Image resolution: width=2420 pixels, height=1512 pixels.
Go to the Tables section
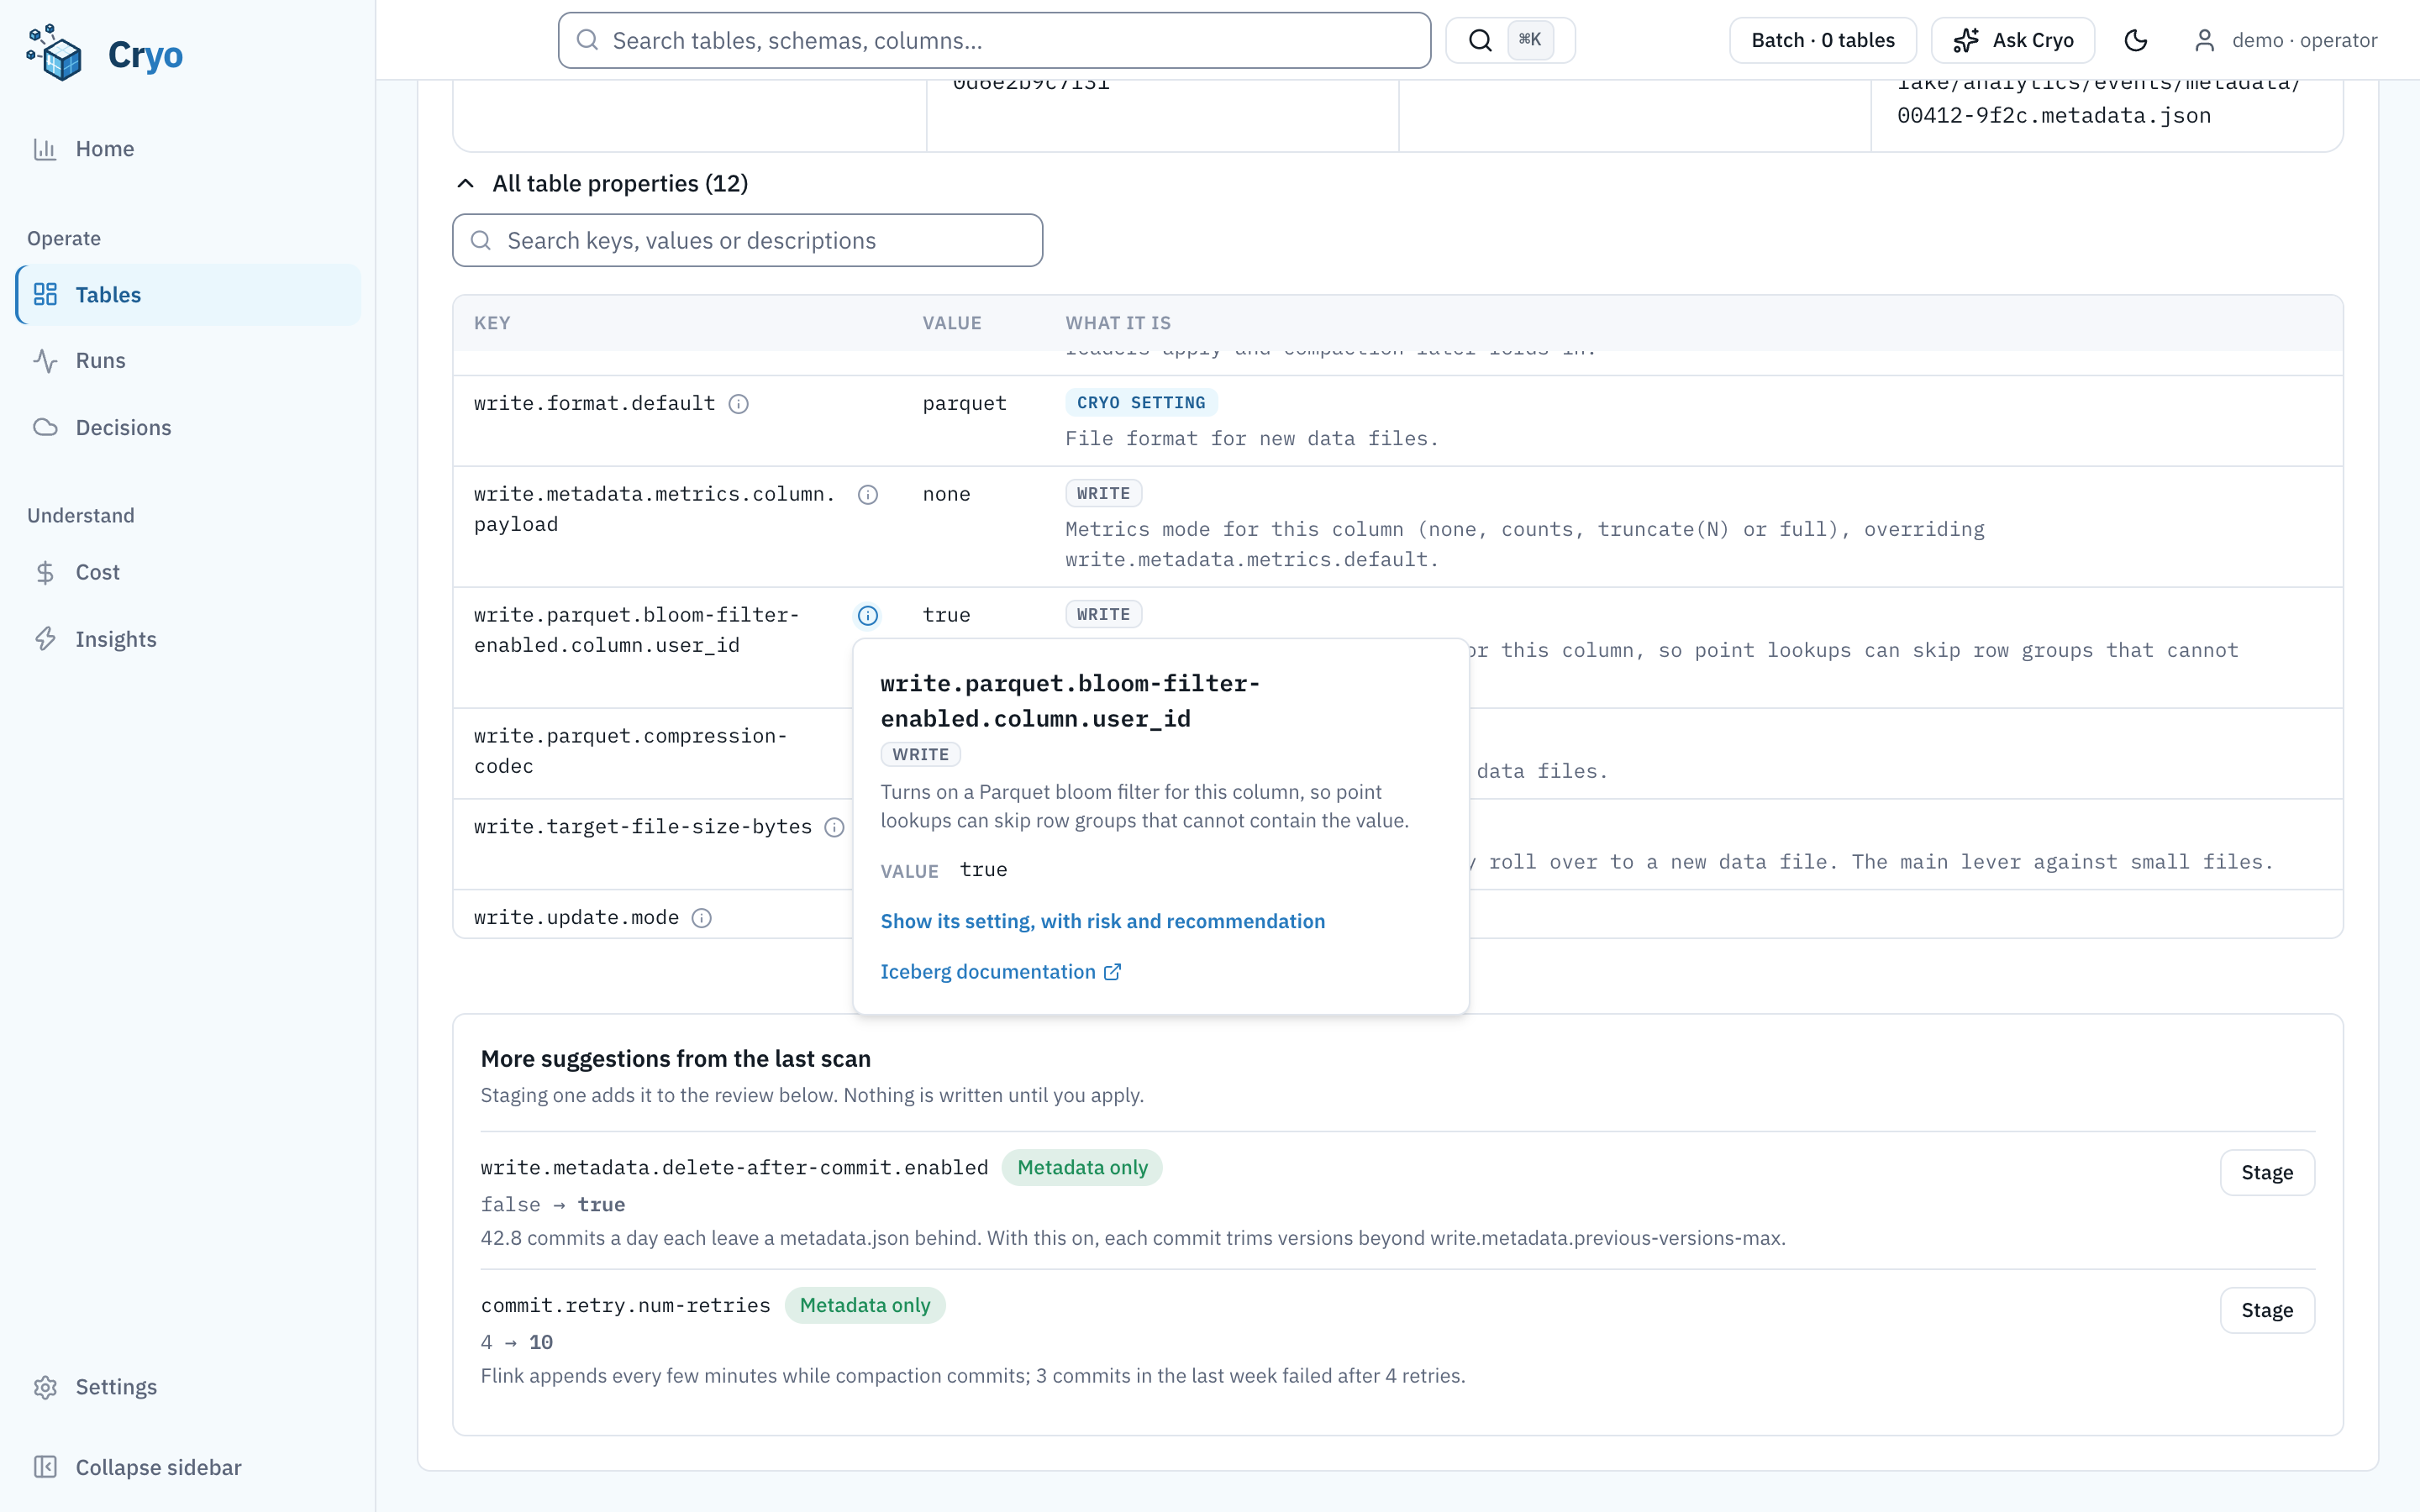[188, 295]
